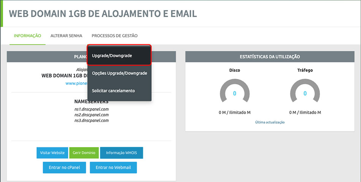Select Solicitar cancelamento menu option
The height and width of the screenshot is (182, 361).
[113, 91]
